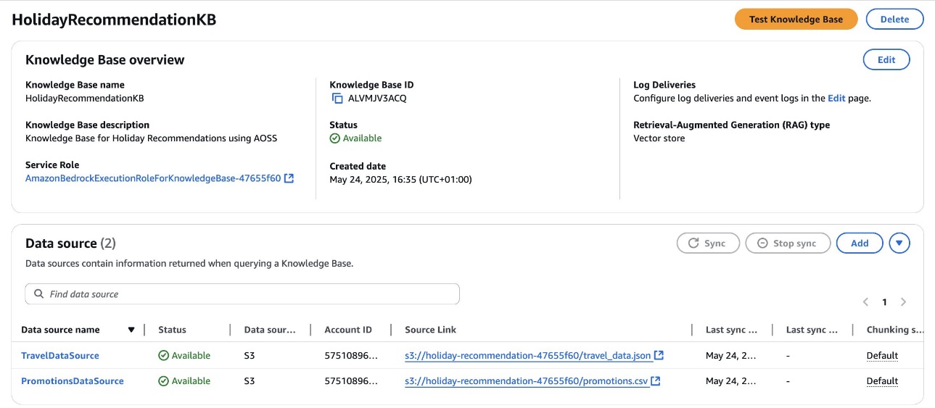The height and width of the screenshot is (408, 935).
Task: Click the Status column header
Action: (172, 330)
